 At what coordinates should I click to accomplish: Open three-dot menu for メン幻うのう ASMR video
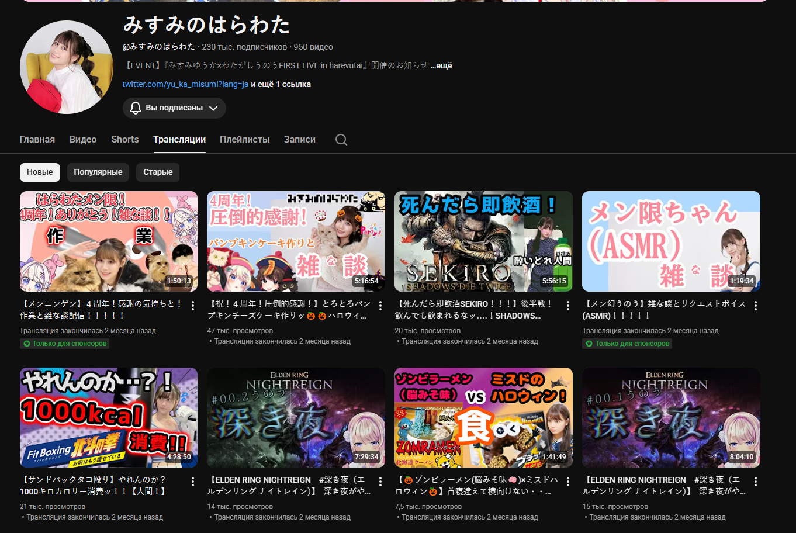(756, 306)
